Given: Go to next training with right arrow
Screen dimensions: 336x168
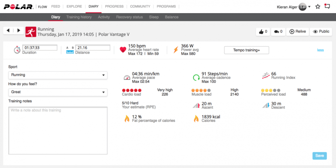Looking at the screenshot, I should [18, 31].
